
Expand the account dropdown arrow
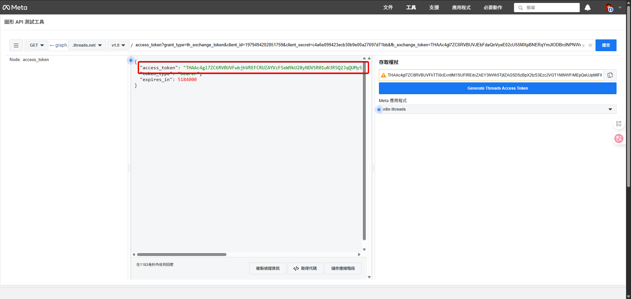click(620, 8)
